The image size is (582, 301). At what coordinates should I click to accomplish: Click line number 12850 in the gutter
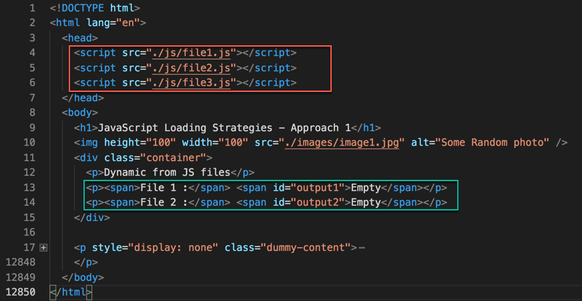(21, 292)
